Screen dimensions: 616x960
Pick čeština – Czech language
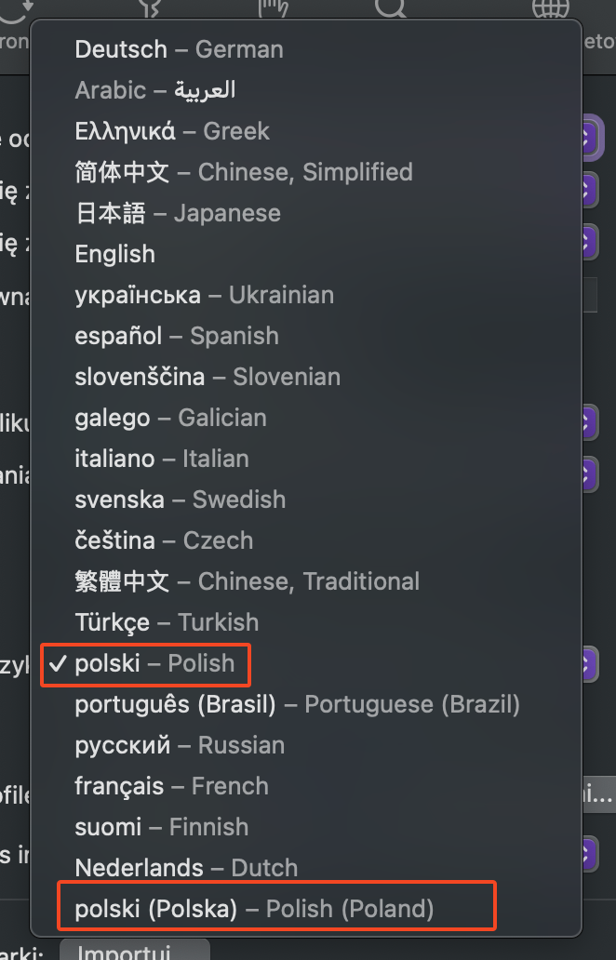(x=164, y=540)
